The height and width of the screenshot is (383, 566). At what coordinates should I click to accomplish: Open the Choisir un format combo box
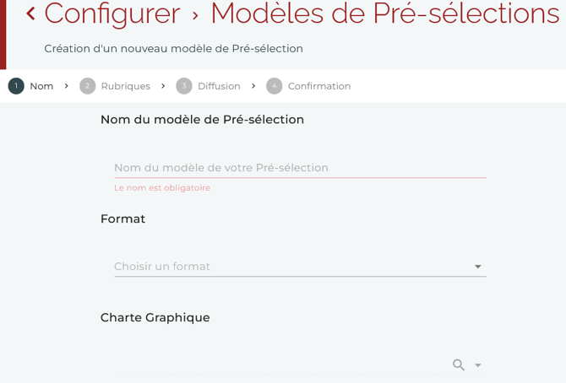point(287,267)
